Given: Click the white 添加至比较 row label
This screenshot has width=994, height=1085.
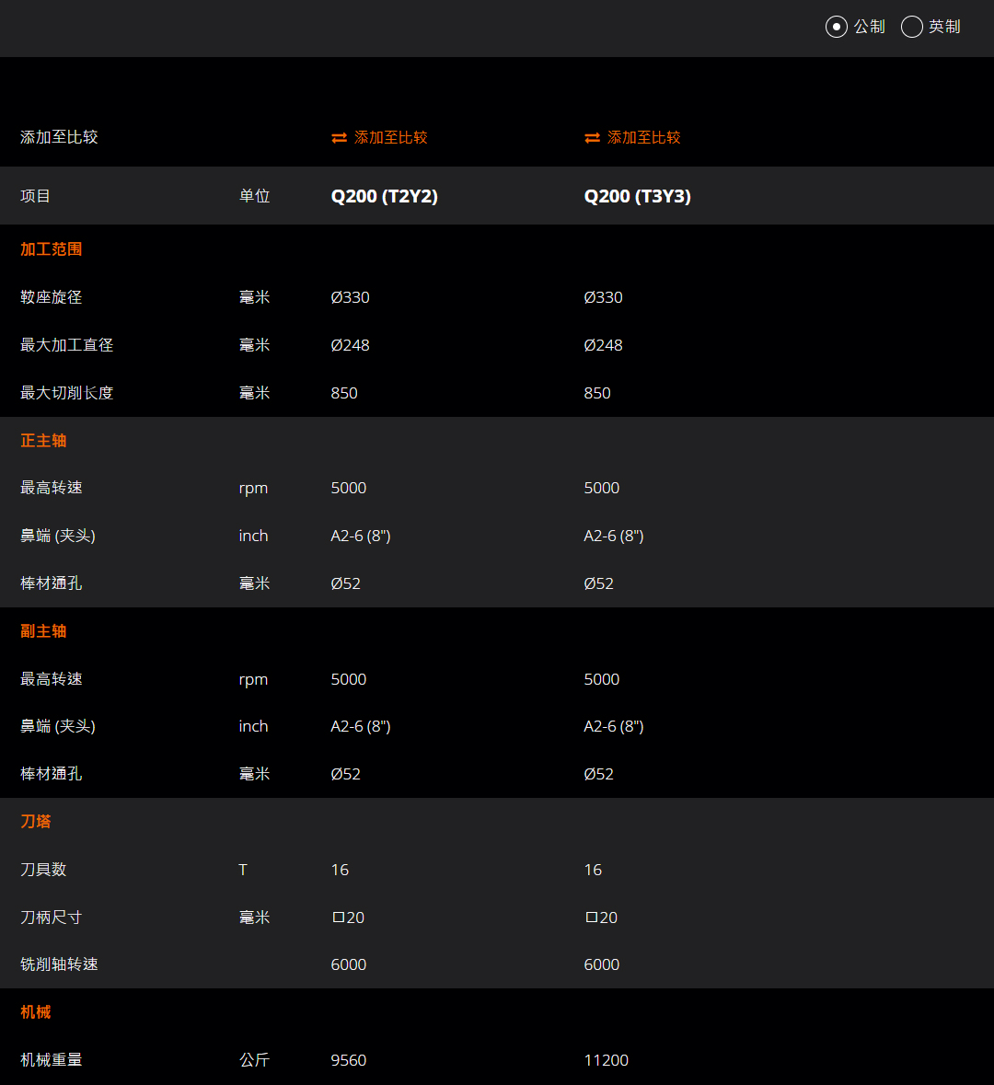Looking at the screenshot, I should point(59,137).
